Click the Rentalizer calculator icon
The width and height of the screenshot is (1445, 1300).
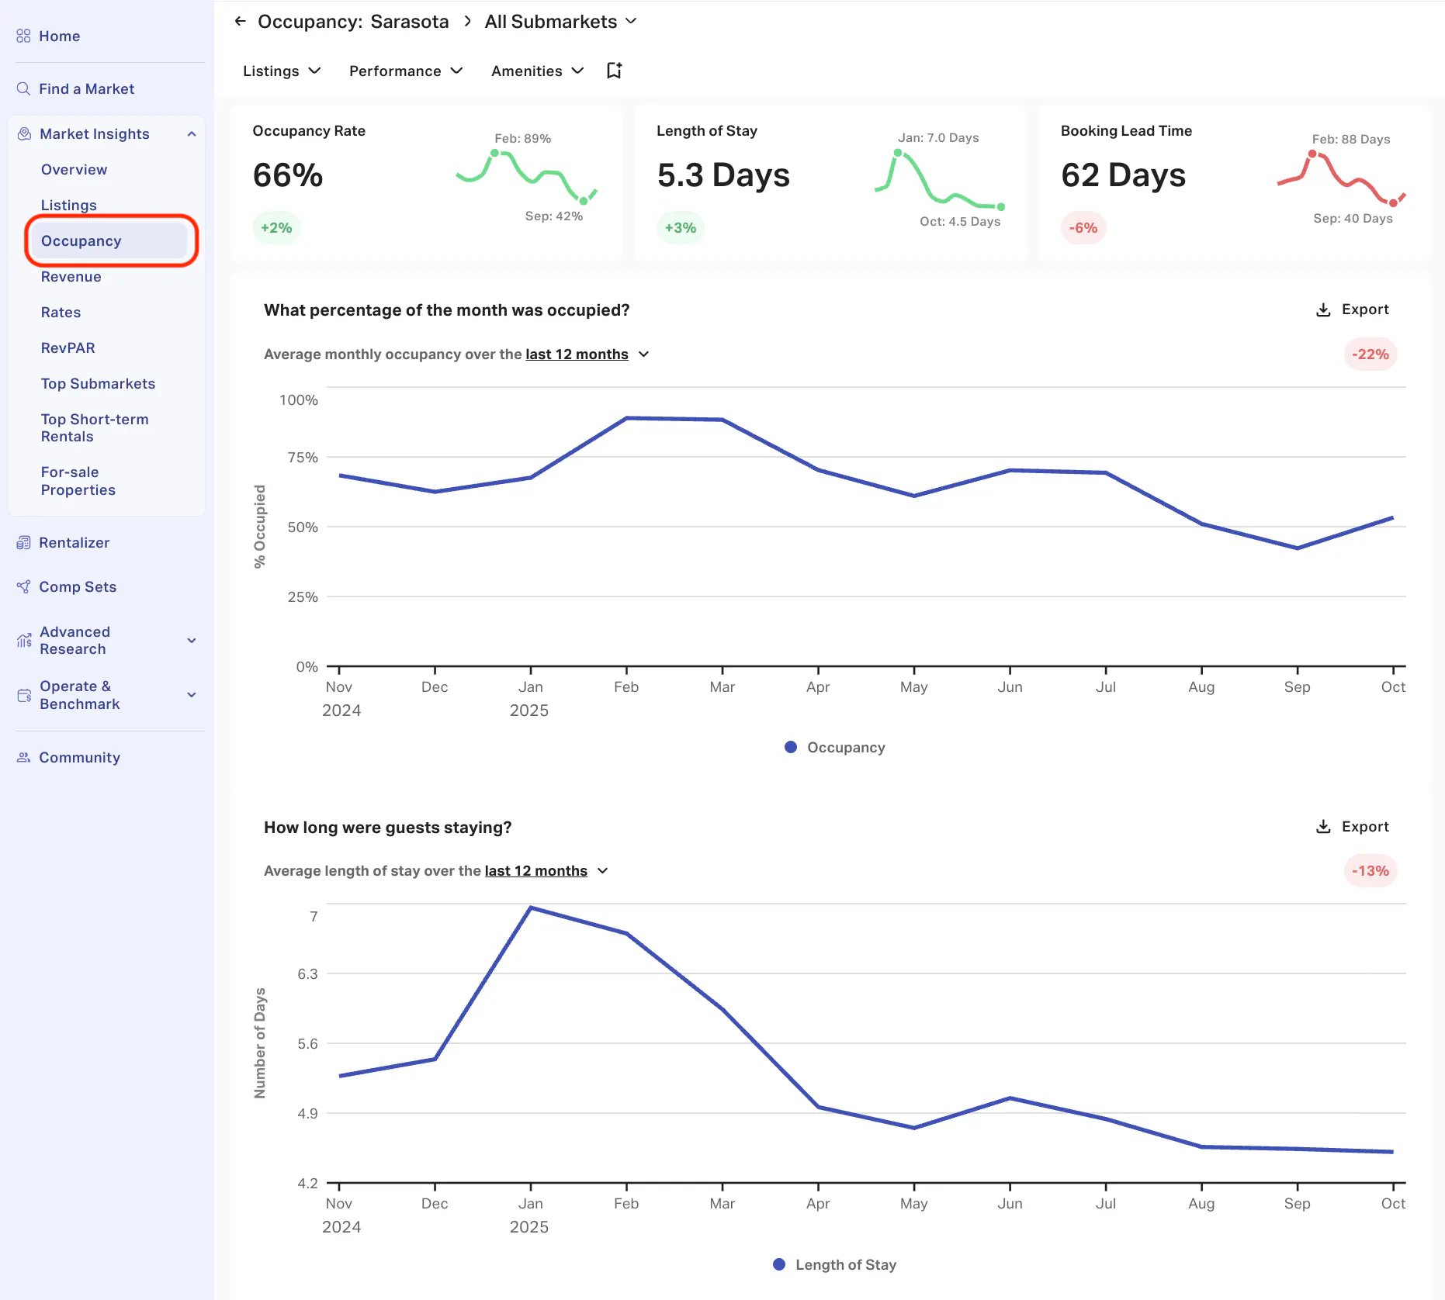pos(23,542)
